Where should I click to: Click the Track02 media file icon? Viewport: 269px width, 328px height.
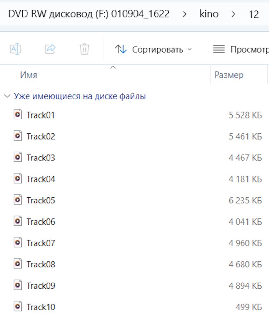(x=18, y=136)
